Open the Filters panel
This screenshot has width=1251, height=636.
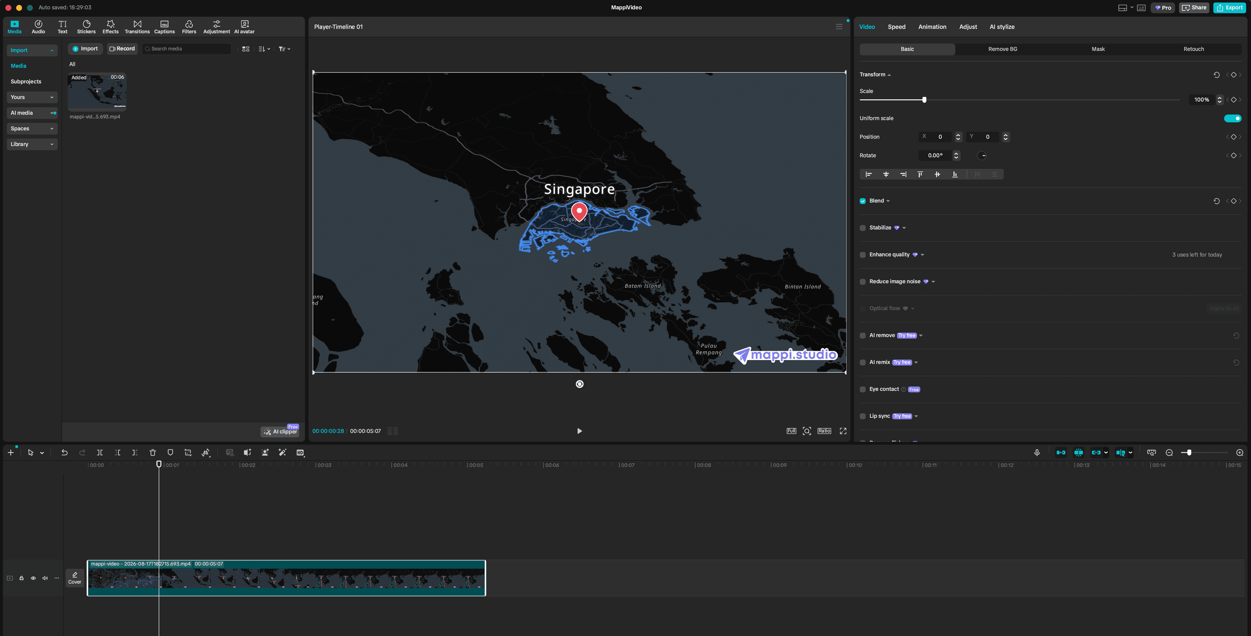(189, 27)
